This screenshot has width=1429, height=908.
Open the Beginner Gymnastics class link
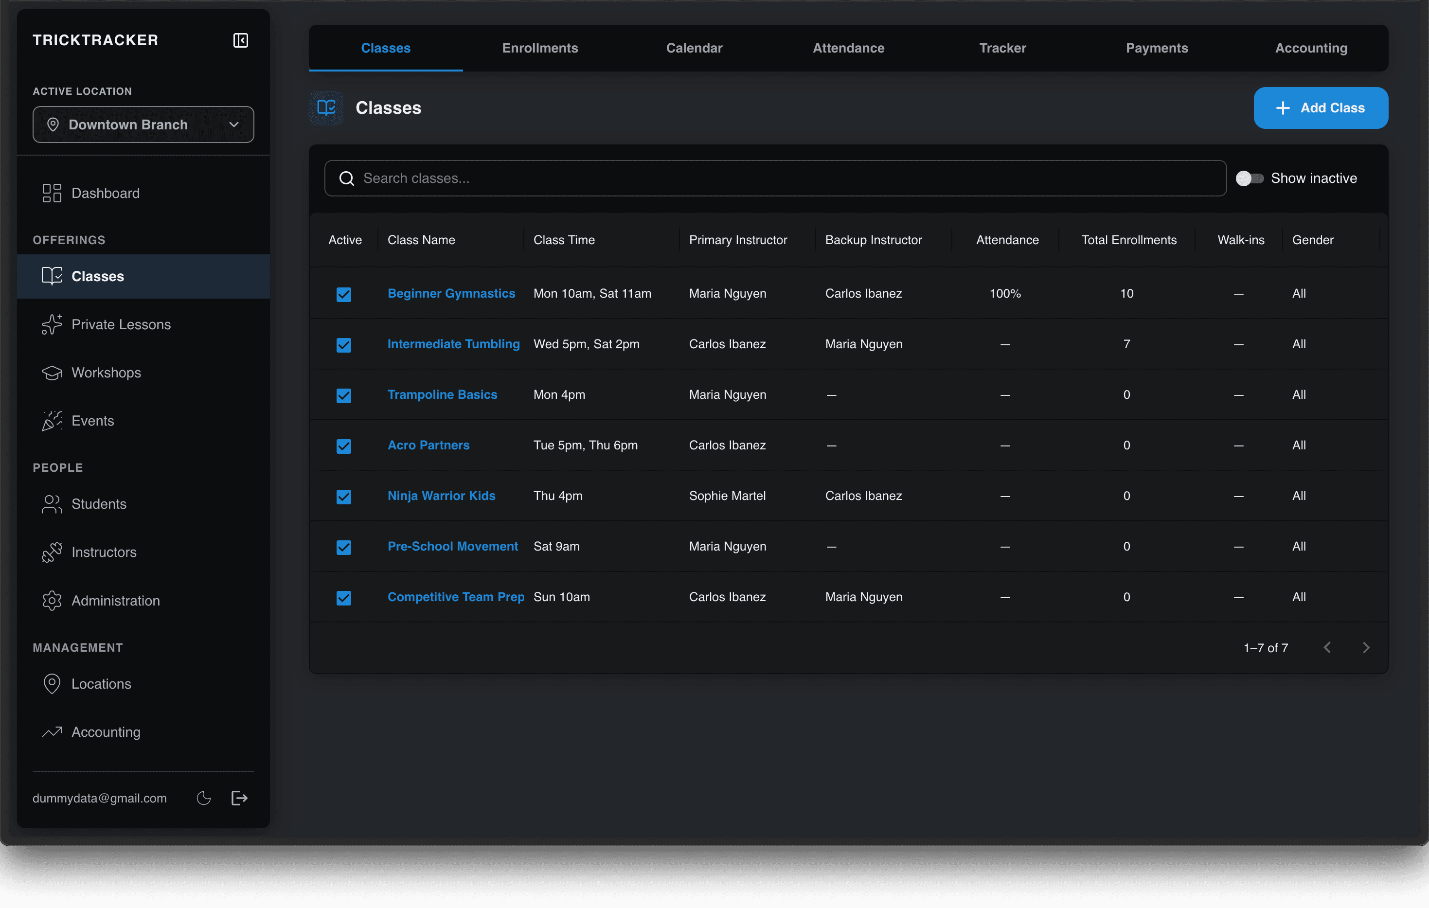click(451, 293)
